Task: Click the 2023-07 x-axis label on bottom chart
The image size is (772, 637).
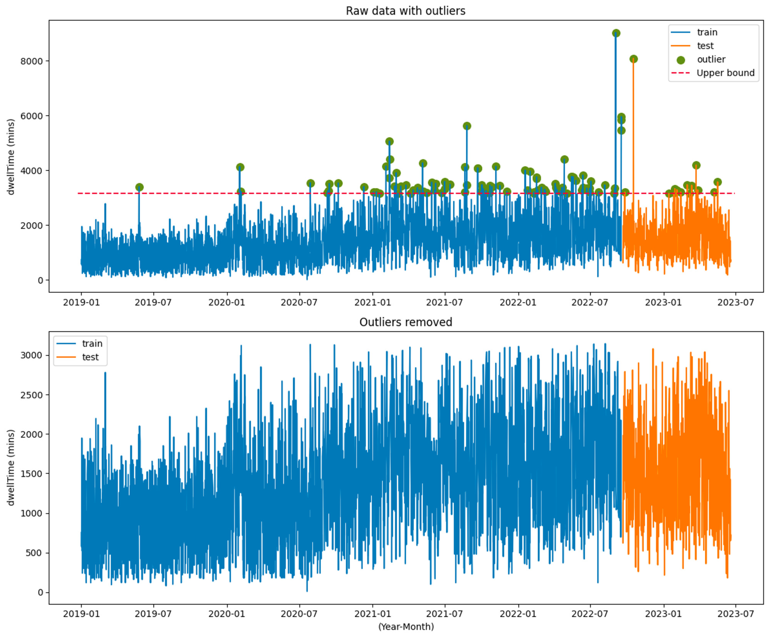Action: (x=735, y=613)
